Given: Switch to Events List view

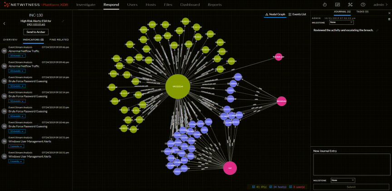Looking at the screenshot, I should [x=297, y=14].
